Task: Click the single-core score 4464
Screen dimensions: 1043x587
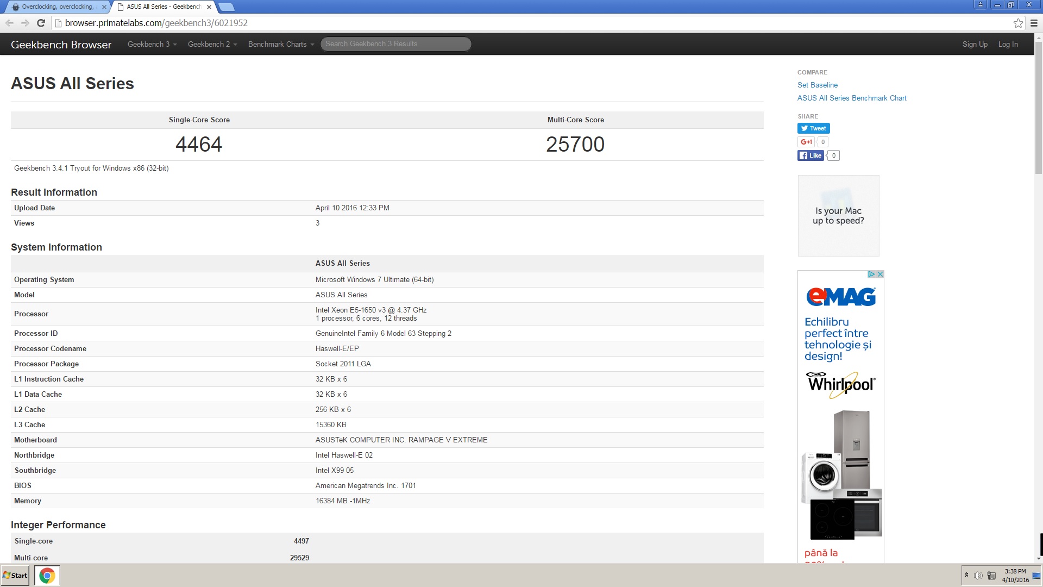Action: pos(199,144)
